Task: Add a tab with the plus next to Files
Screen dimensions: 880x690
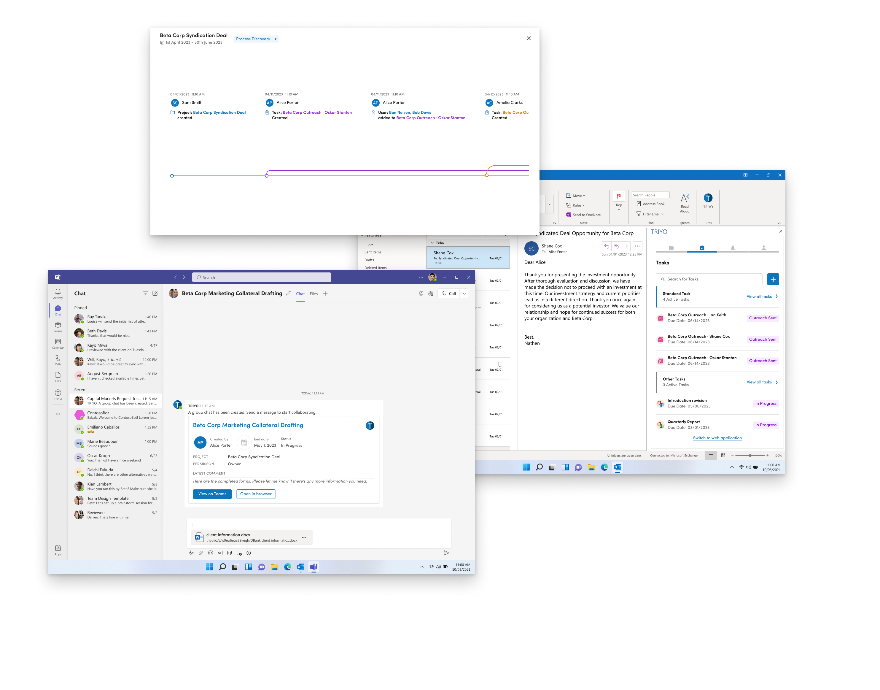Action: (325, 294)
